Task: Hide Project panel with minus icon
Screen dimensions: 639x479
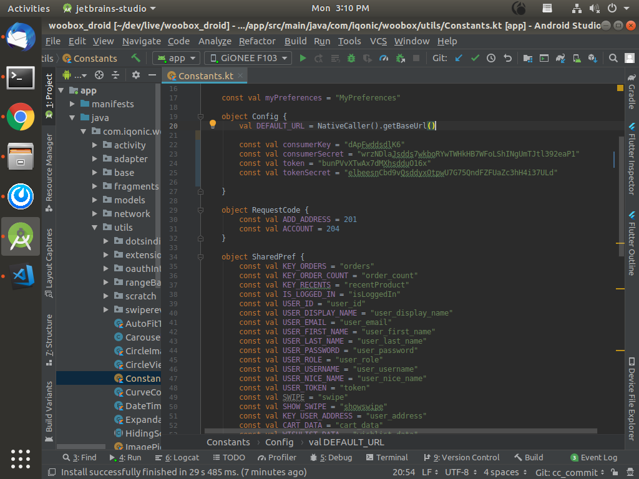Action: 152,75
